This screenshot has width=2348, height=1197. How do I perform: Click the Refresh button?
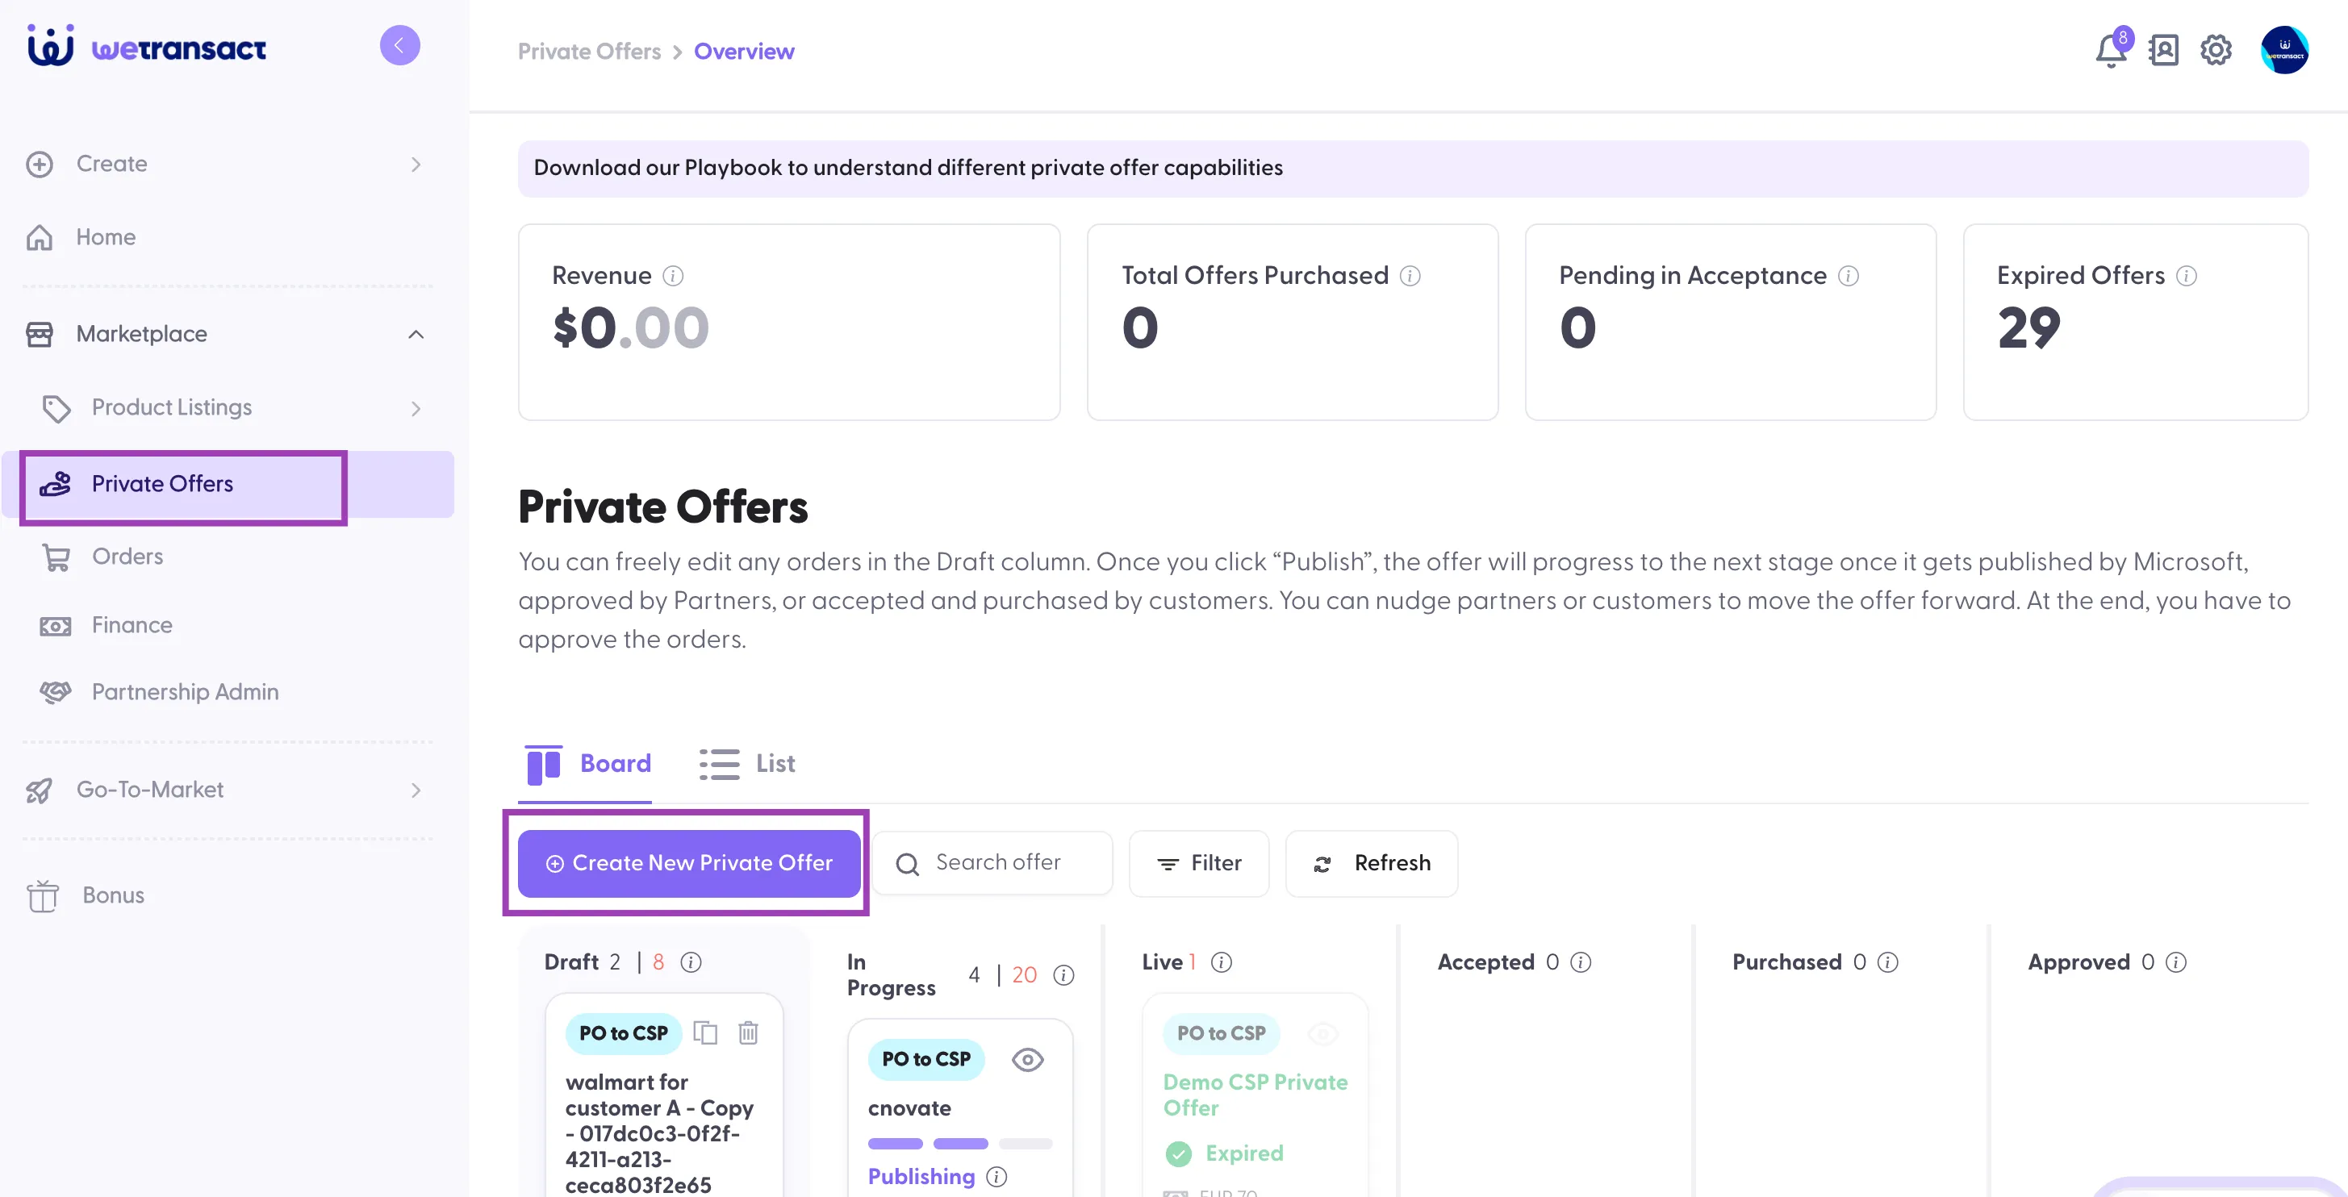click(1371, 863)
